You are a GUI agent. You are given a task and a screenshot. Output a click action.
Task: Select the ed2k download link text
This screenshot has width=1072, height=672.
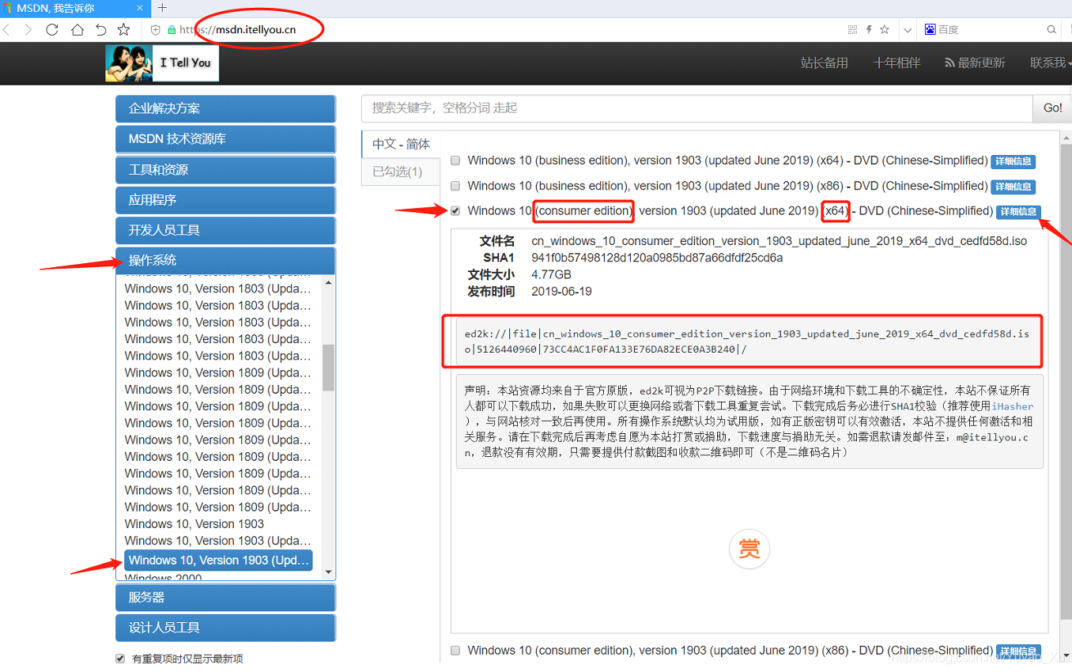747,342
